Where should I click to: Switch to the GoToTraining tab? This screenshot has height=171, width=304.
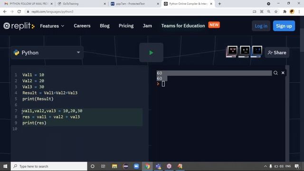point(81,4)
